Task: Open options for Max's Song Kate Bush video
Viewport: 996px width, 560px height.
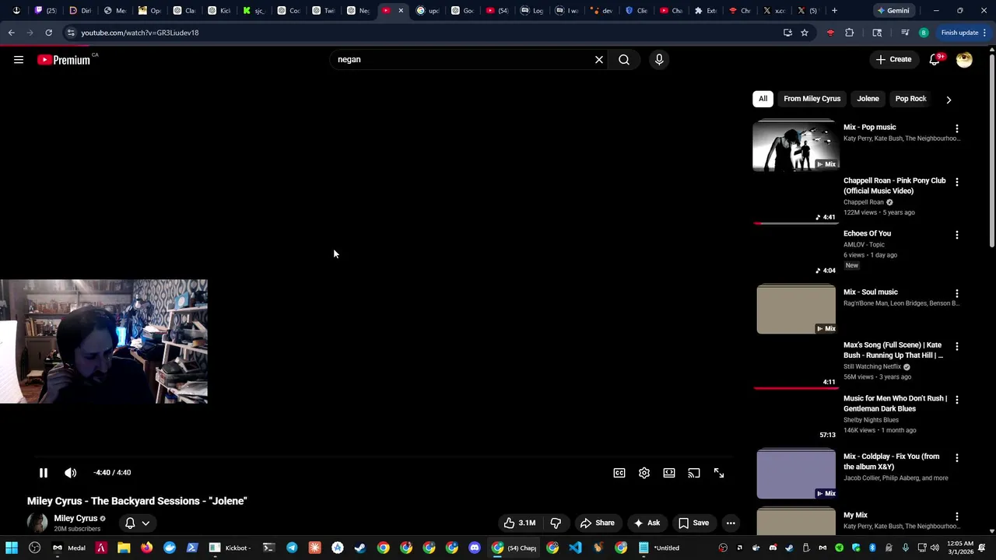Action: tap(957, 346)
